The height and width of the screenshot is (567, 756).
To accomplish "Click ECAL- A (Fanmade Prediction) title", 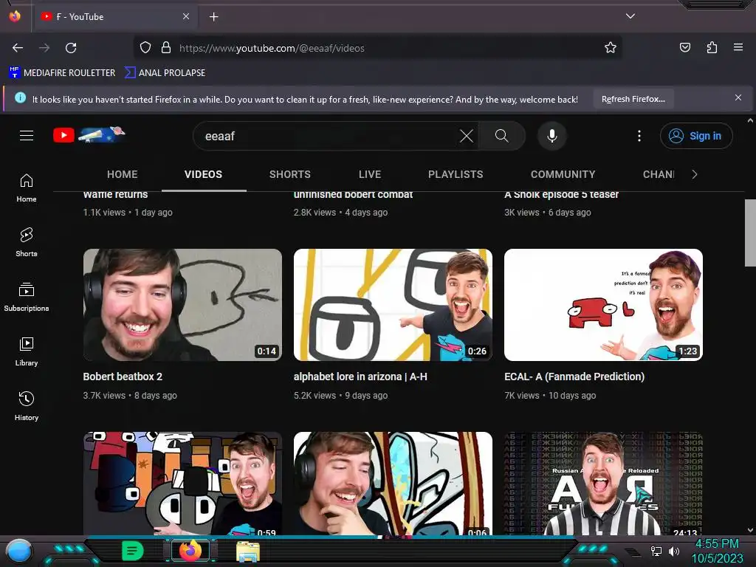I will (x=574, y=377).
